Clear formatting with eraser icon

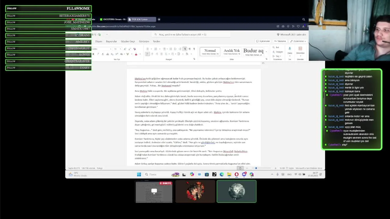[x=134, y=49]
